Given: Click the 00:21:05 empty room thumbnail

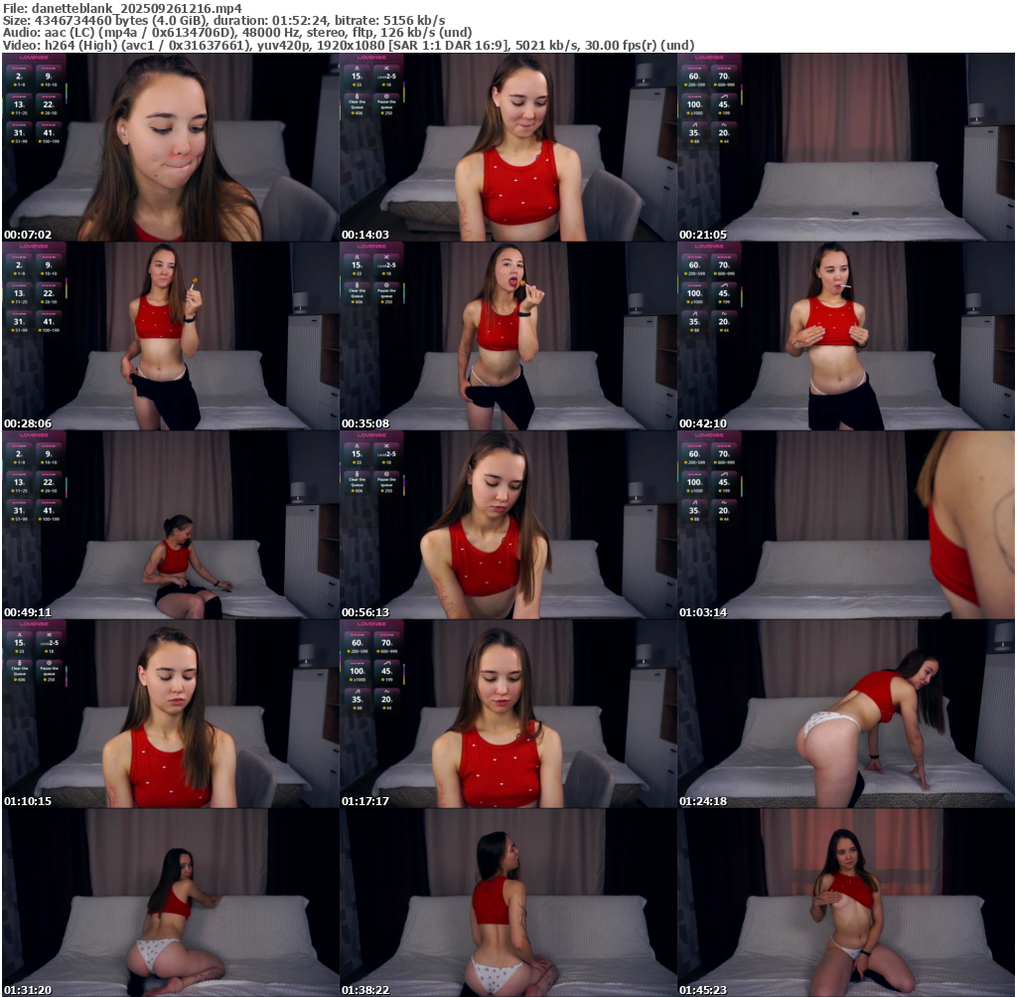Looking at the screenshot, I should coord(845,147).
